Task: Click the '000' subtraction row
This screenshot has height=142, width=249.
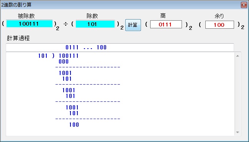Action: [x=64, y=62]
